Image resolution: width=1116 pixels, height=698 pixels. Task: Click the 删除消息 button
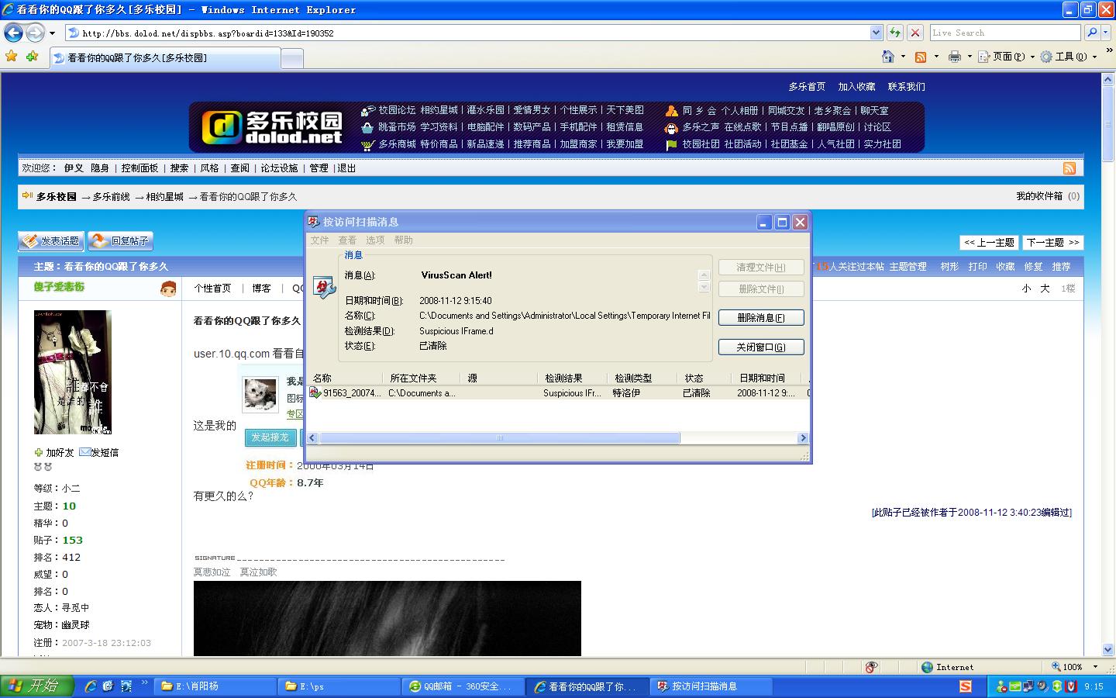tap(760, 318)
